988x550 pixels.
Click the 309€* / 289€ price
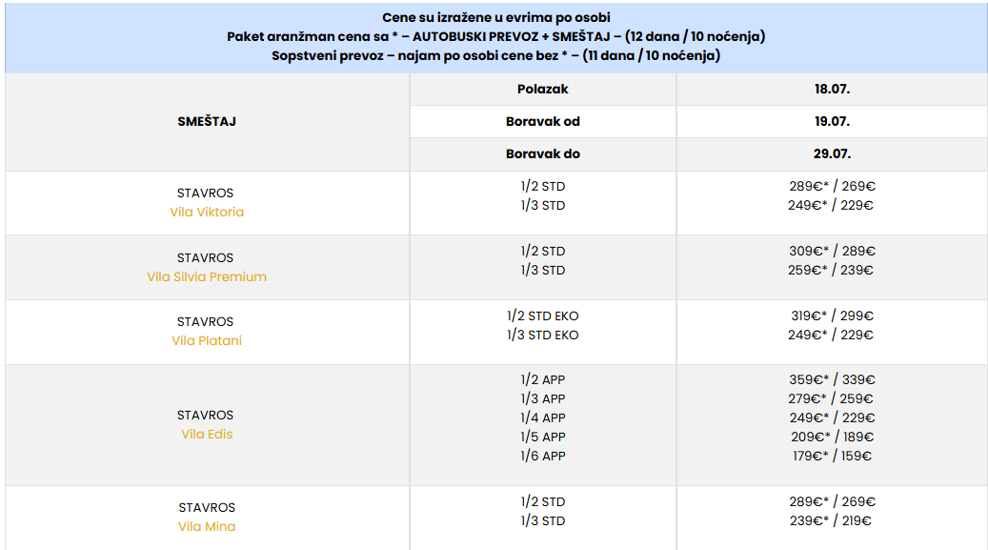[x=832, y=251]
